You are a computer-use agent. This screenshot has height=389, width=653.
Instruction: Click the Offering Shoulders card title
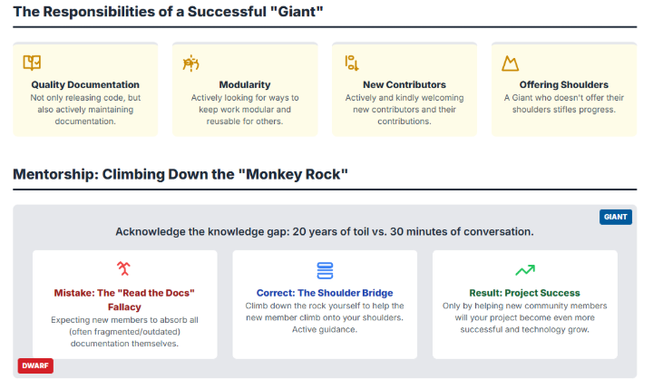563,84
